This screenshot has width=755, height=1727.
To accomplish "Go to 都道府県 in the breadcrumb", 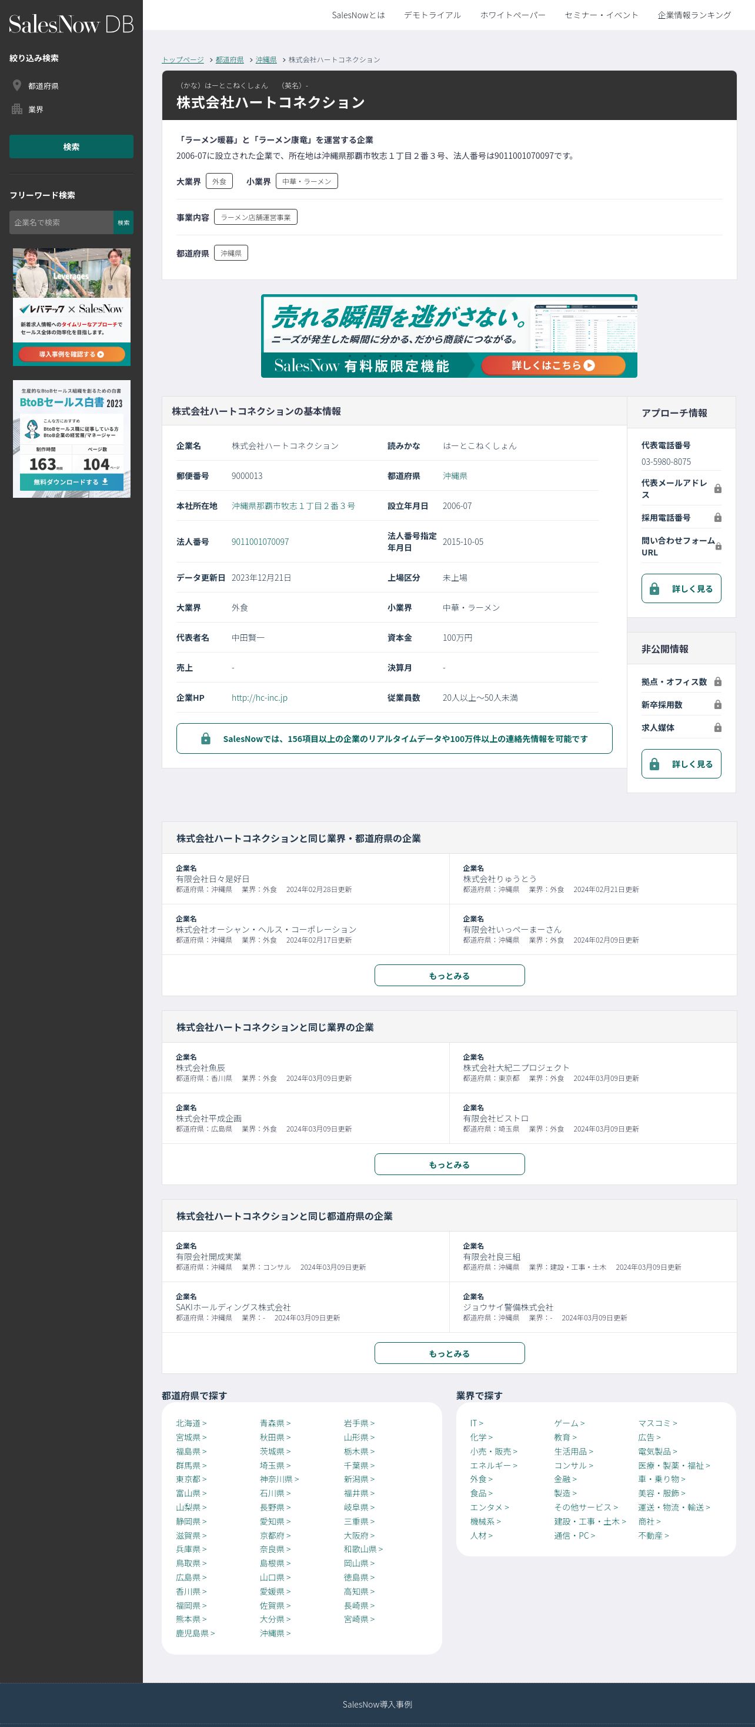I will pyautogui.click(x=230, y=59).
